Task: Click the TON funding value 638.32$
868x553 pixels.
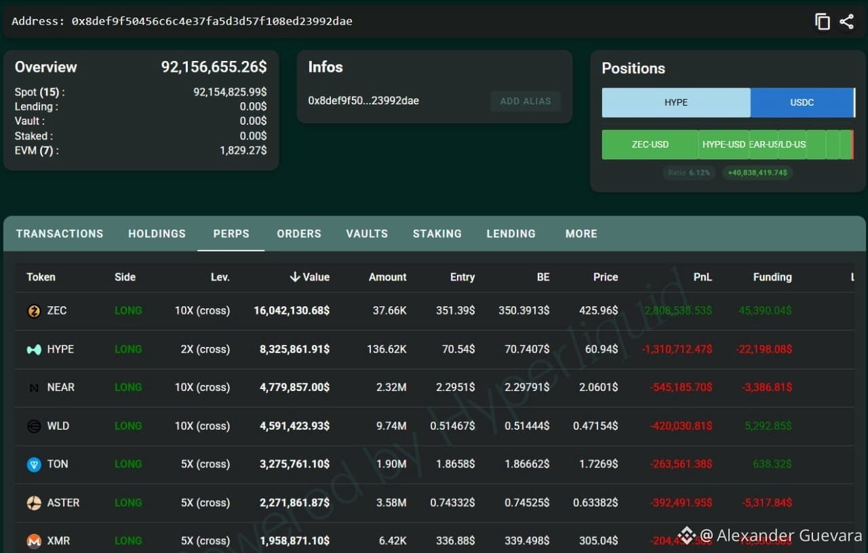Action: (x=772, y=464)
